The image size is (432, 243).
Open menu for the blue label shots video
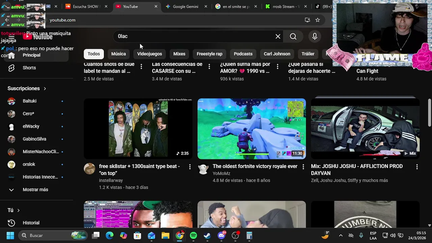pos(141,67)
